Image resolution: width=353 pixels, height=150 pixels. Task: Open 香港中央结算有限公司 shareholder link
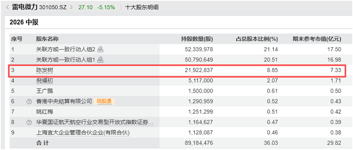[64, 101]
